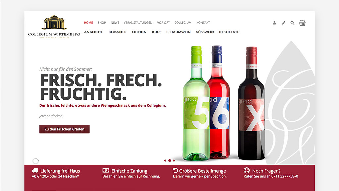Open the shopping basket icon

(302, 23)
